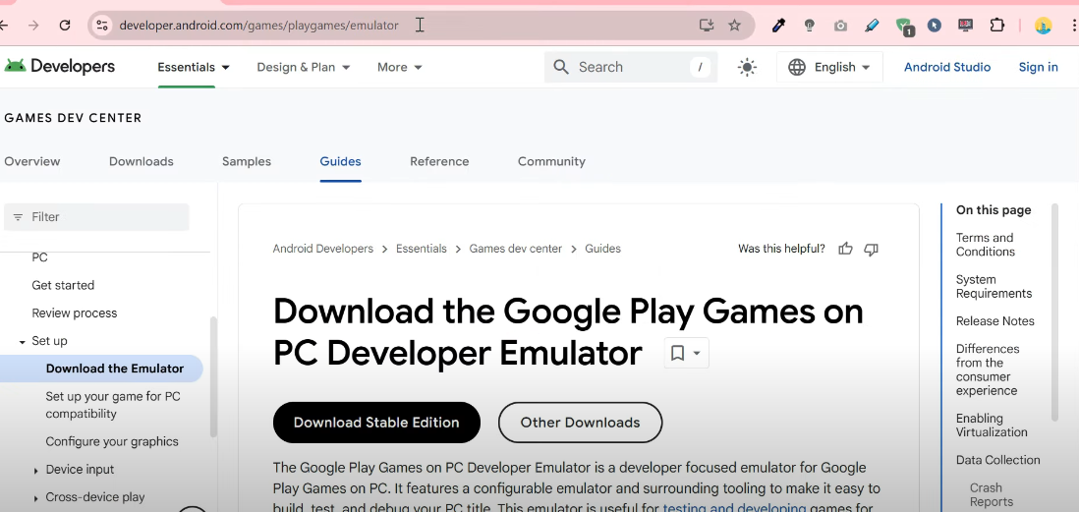The height and width of the screenshot is (512, 1079).
Task: Toggle the light theme sun icon
Action: [747, 67]
